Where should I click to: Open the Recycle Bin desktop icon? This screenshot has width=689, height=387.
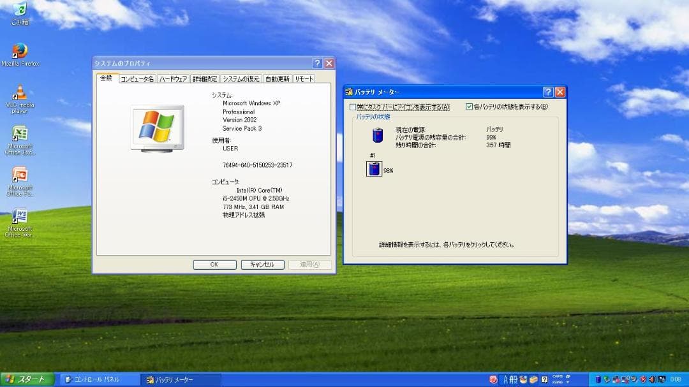(20, 13)
